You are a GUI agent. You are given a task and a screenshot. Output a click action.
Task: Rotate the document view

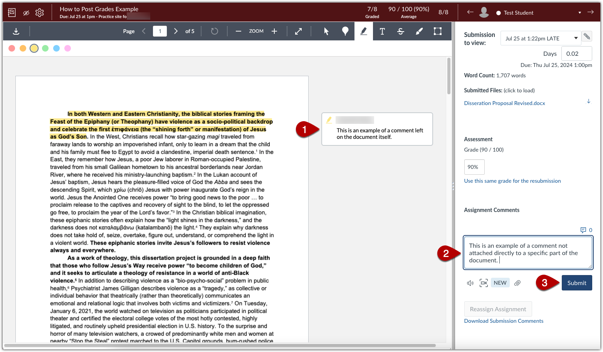coord(215,31)
